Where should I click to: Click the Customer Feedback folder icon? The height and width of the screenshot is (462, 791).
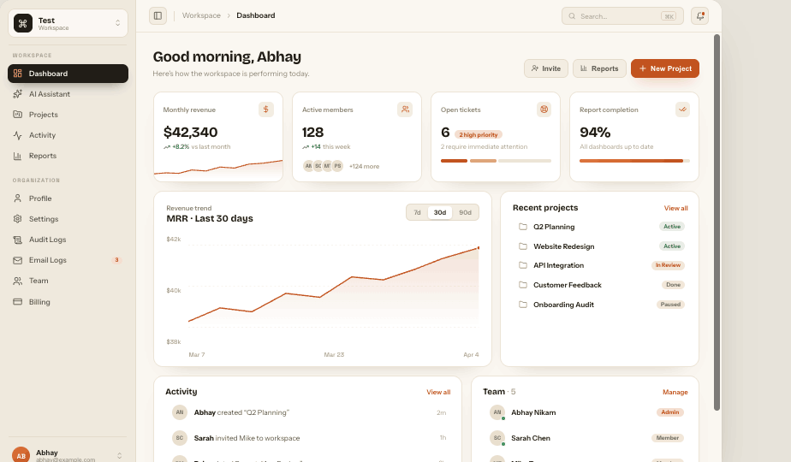pyautogui.click(x=523, y=285)
